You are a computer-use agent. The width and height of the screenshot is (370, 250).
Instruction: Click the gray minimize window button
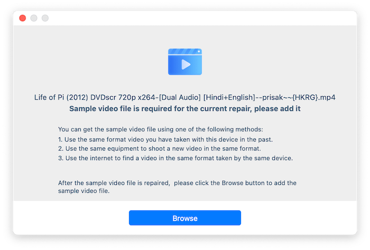click(34, 18)
